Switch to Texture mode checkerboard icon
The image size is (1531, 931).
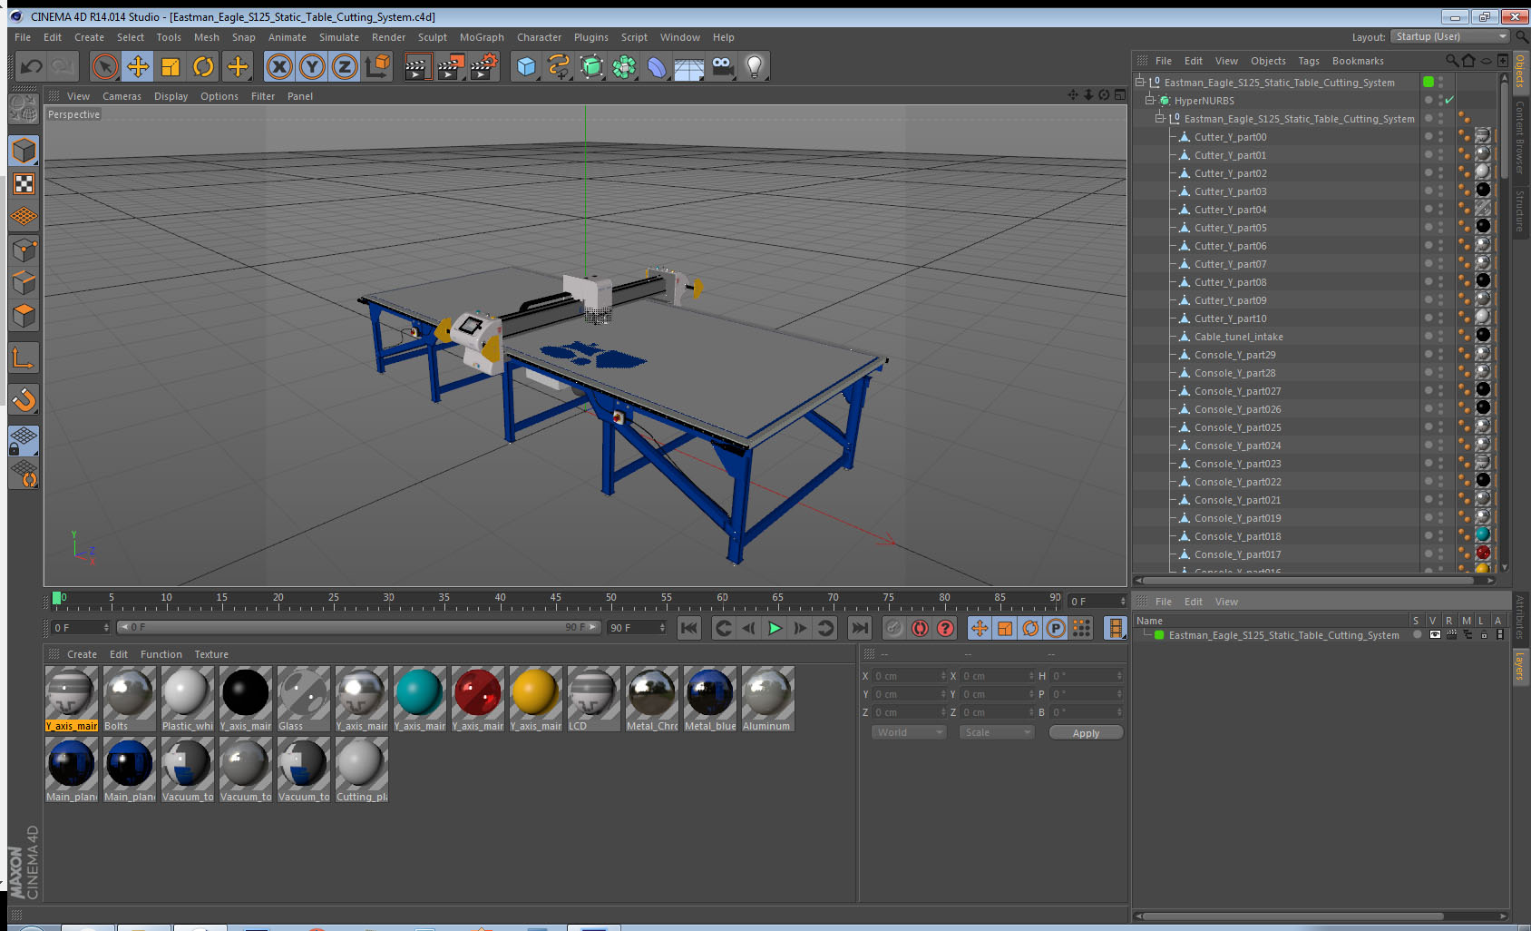click(24, 184)
